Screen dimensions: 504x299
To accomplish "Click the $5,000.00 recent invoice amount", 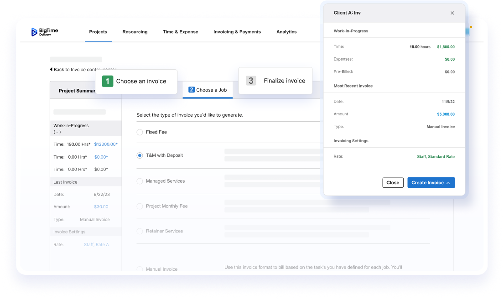I will click(446, 114).
